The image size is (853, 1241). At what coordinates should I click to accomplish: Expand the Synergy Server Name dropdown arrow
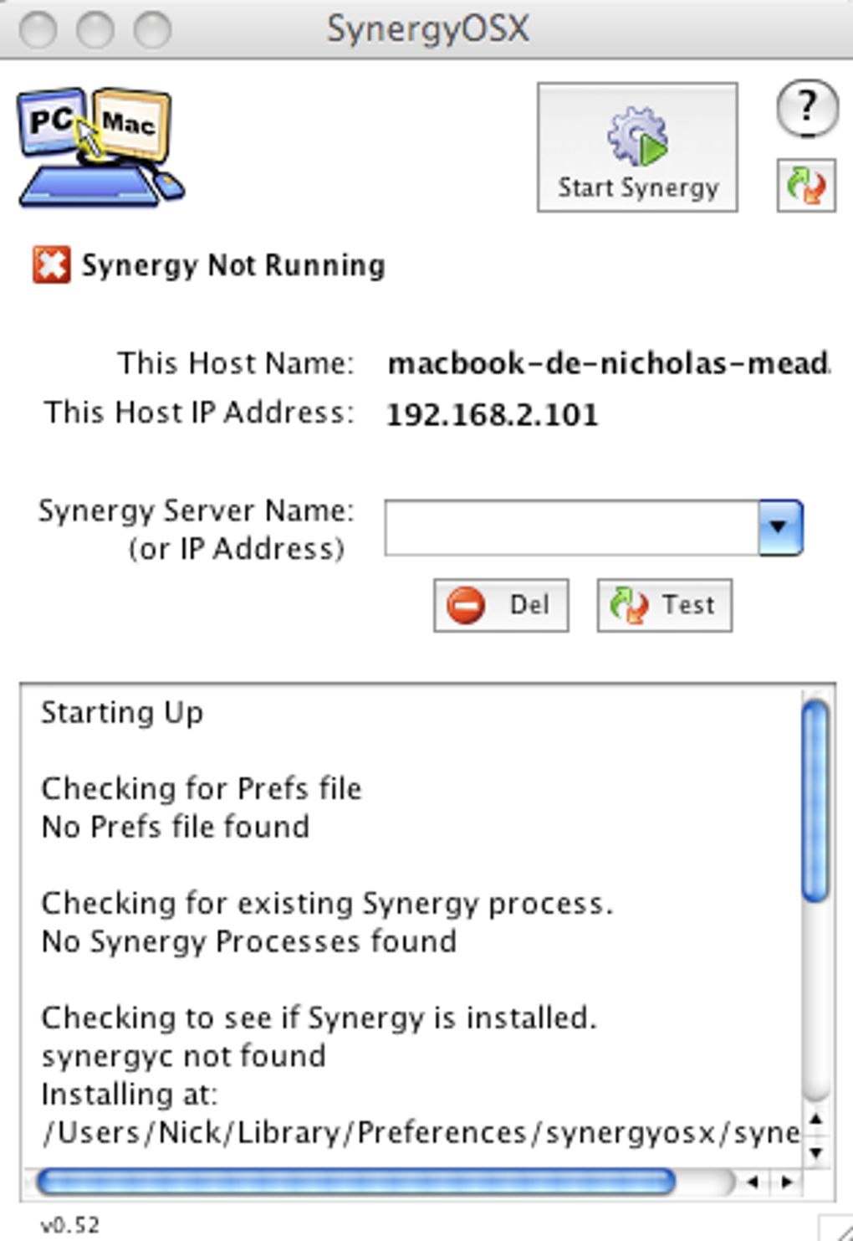(x=780, y=527)
